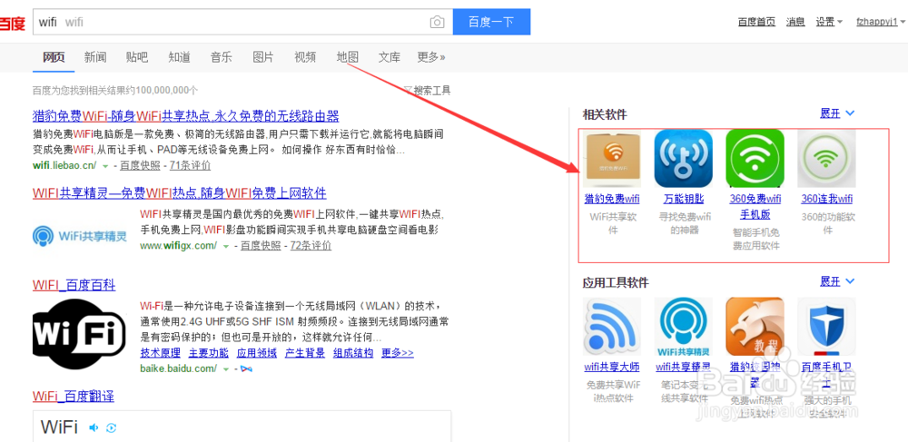This screenshot has width=908, height=442.
Task: Play WiFi pronunciation speaker icon
Action: (x=94, y=427)
